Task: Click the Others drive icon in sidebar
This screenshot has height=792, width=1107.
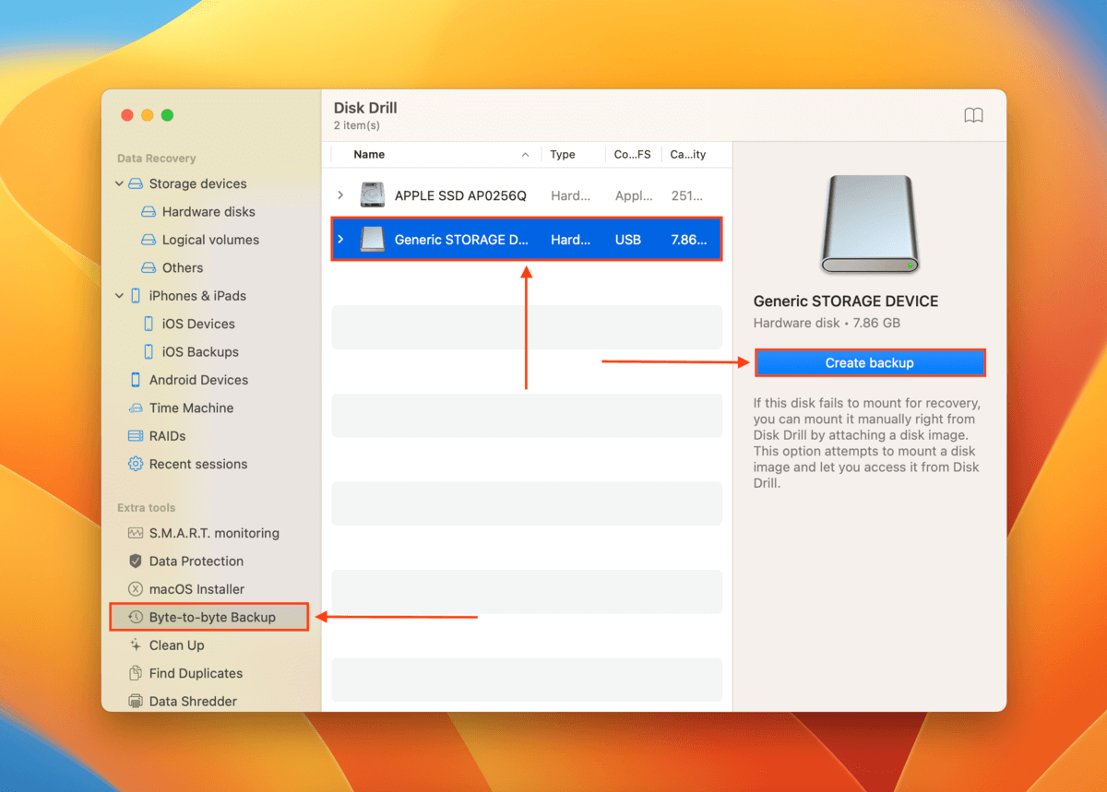Action: tap(149, 268)
